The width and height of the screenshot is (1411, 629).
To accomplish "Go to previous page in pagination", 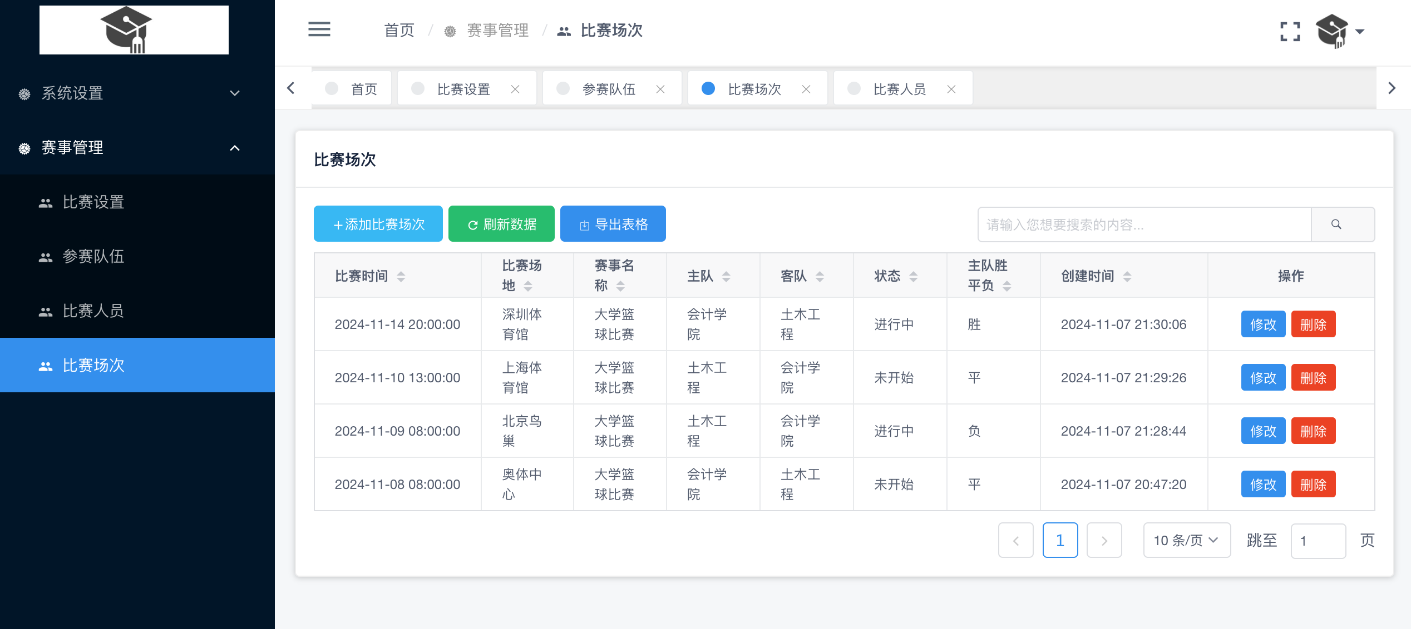I will [x=1015, y=540].
